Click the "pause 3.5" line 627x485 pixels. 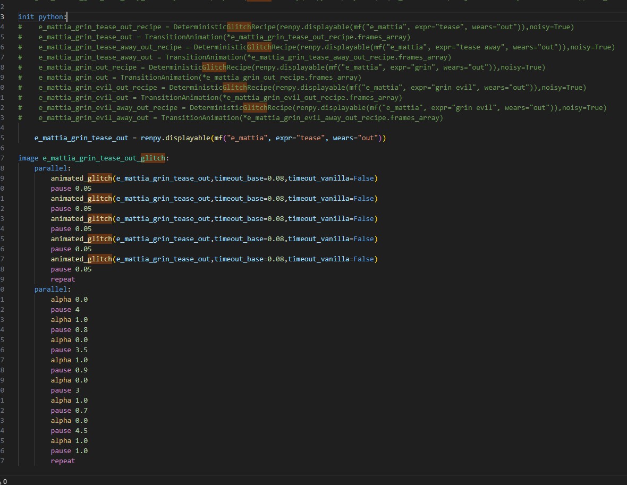(x=69, y=350)
